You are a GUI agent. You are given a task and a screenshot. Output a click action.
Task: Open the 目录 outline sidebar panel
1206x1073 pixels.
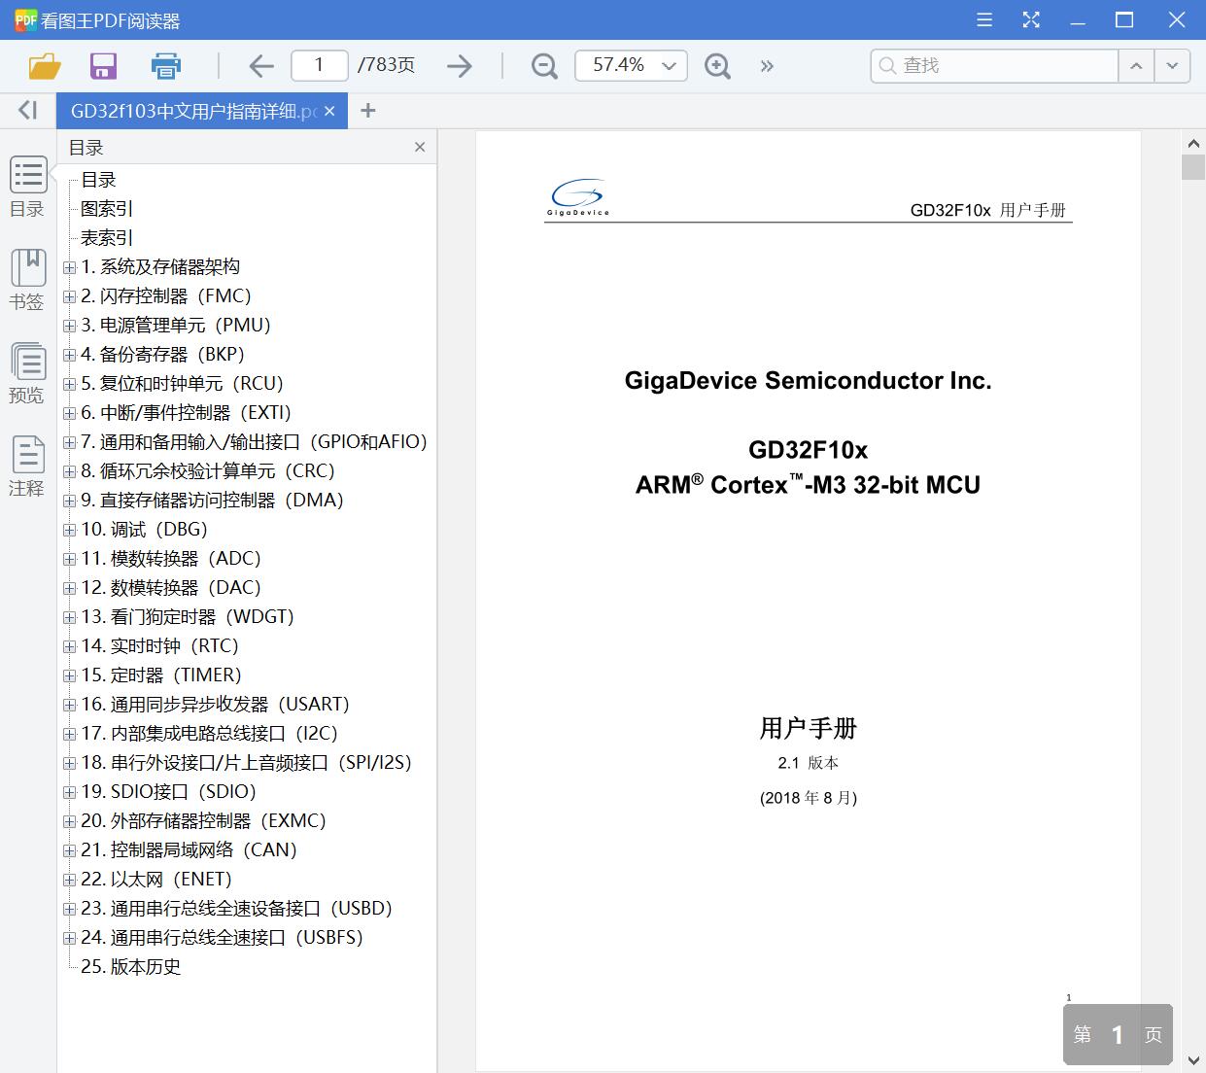tap(27, 187)
